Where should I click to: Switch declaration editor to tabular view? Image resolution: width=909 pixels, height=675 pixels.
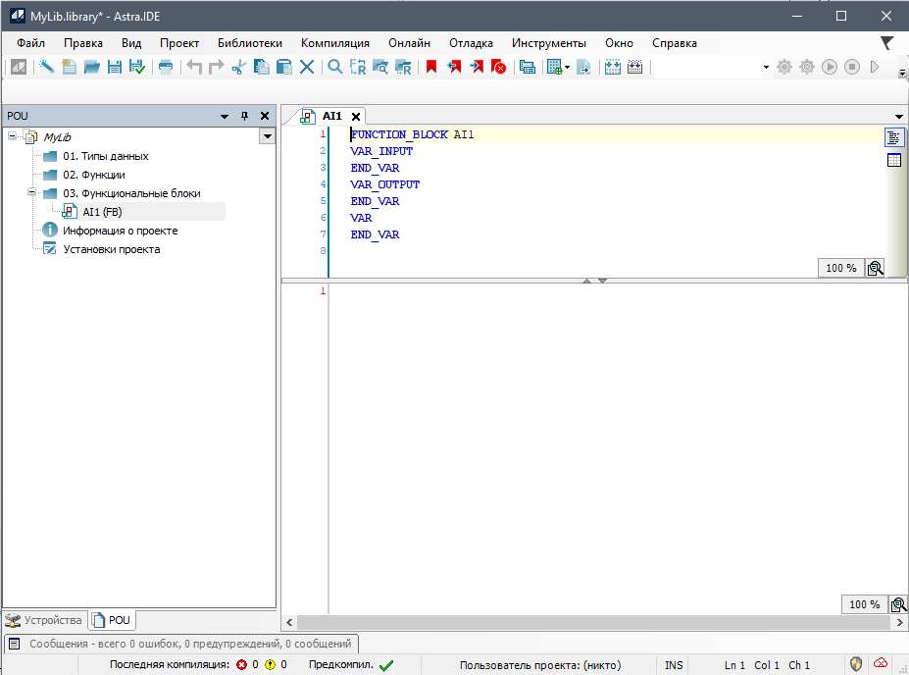point(893,160)
